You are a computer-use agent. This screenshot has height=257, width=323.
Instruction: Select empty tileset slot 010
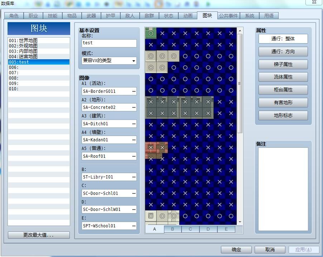coord(39,89)
